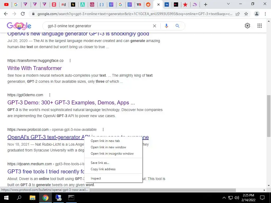The width and height of the screenshot is (271, 203).
Task: Open the computer-with-tools taskbar app
Action: [58, 198]
